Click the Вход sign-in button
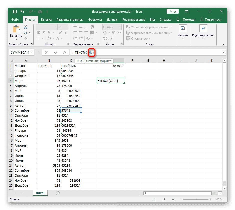235x210 pixels. click(x=173, y=11)
